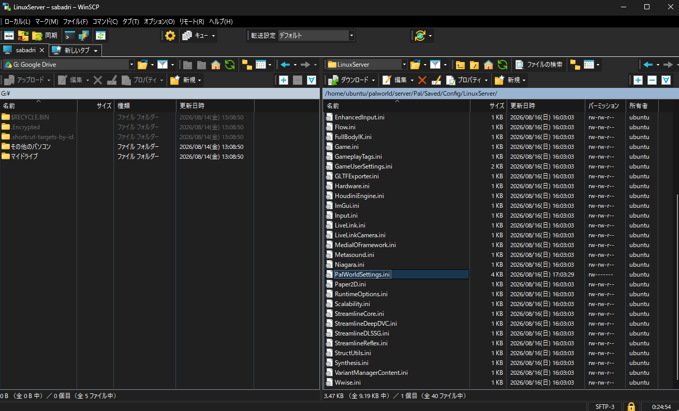This screenshot has width=679, height=411.
Task: Click the local panel filter funnel icon
Action: (x=163, y=65)
